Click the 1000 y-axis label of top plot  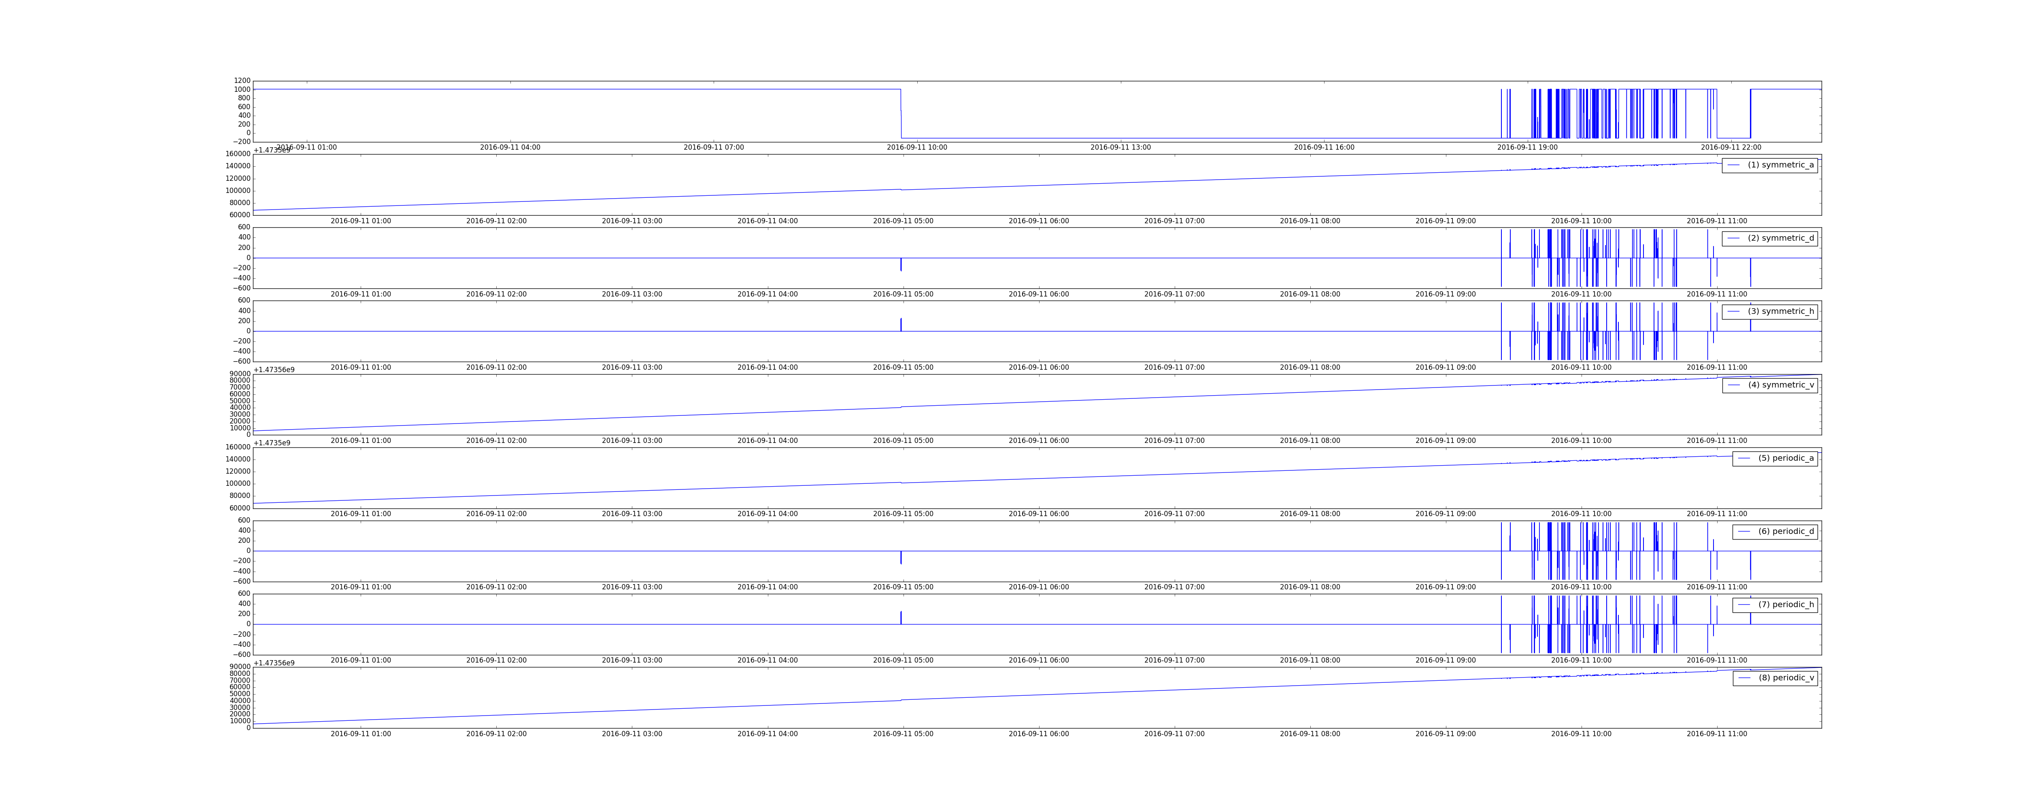(x=242, y=89)
